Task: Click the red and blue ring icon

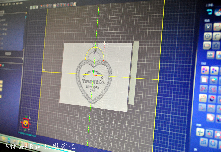Action: 212,98
